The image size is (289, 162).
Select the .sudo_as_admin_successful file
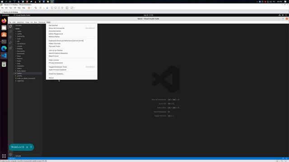click(26, 78)
